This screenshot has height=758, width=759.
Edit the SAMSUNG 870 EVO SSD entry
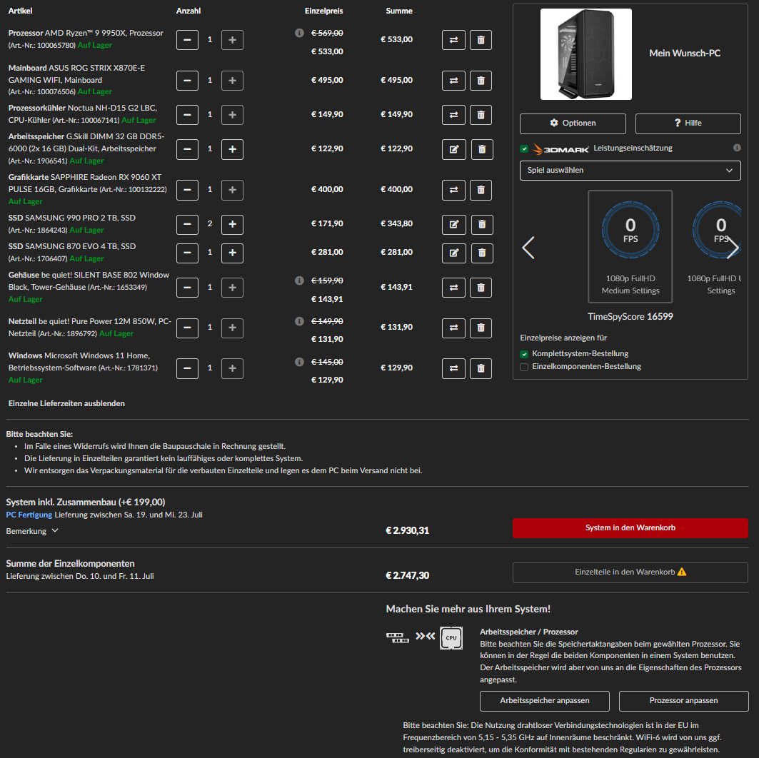pos(454,253)
